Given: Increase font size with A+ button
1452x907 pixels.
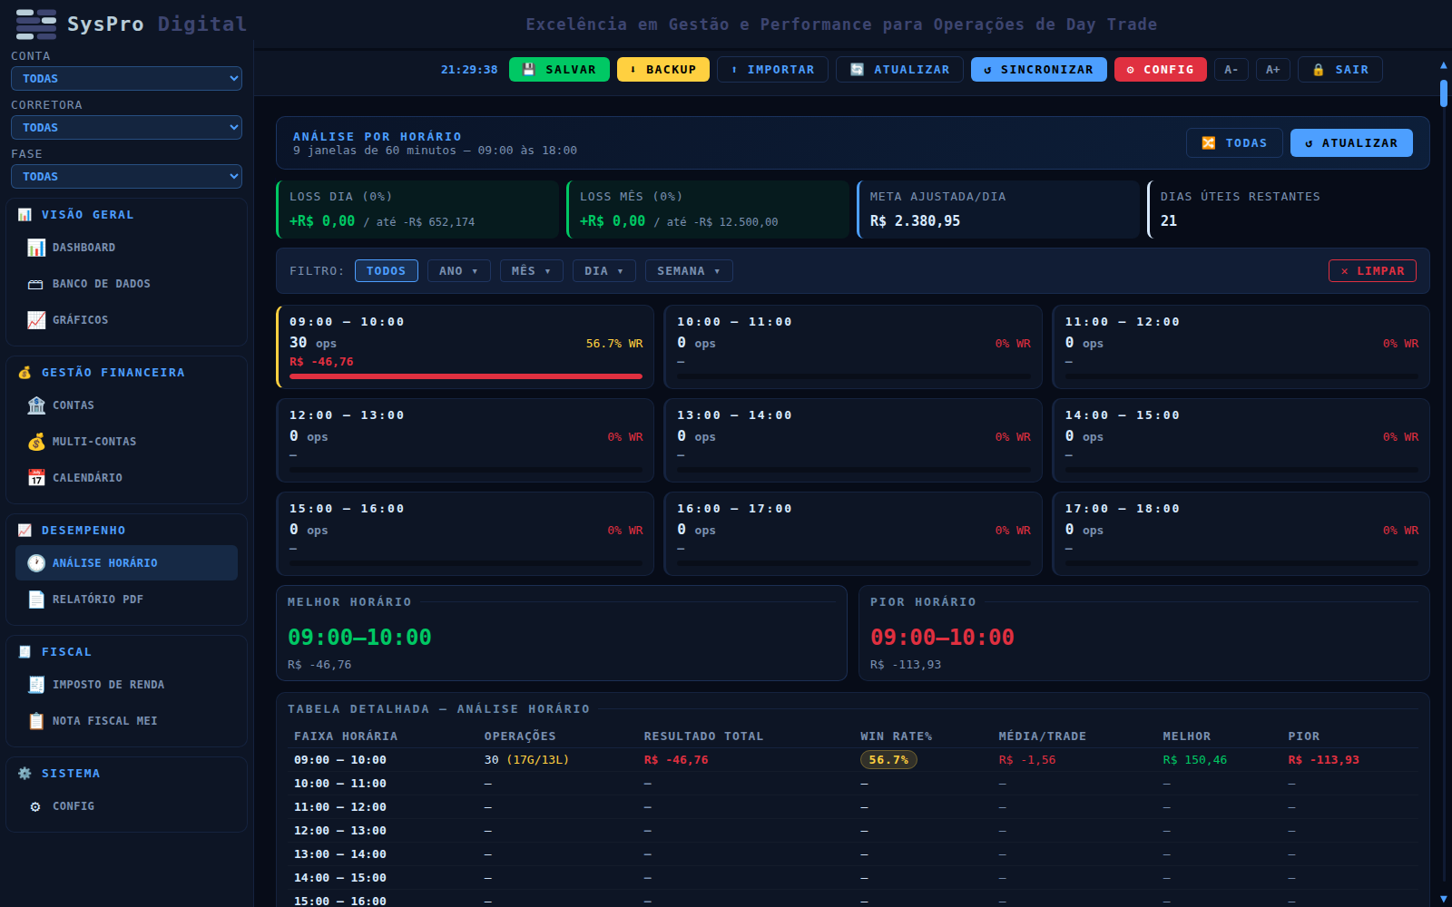Looking at the screenshot, I should coord(1273,70).
